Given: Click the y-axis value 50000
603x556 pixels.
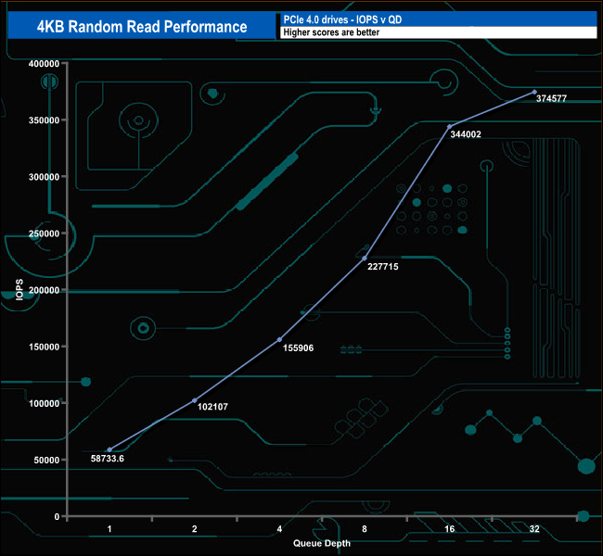Looking at the screenshot, I should click(46, 461).
